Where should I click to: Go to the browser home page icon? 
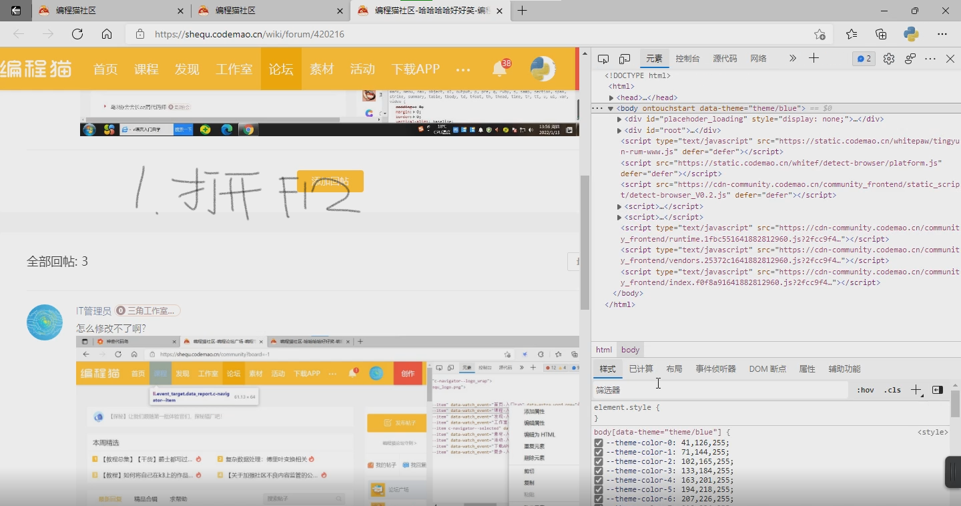point(107,34)
